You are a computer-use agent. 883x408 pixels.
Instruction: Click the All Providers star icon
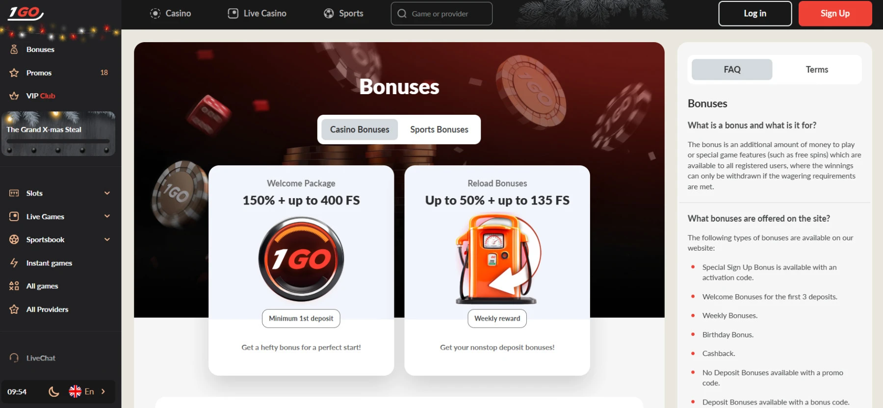pyautogui.click(x=14, y=309)
